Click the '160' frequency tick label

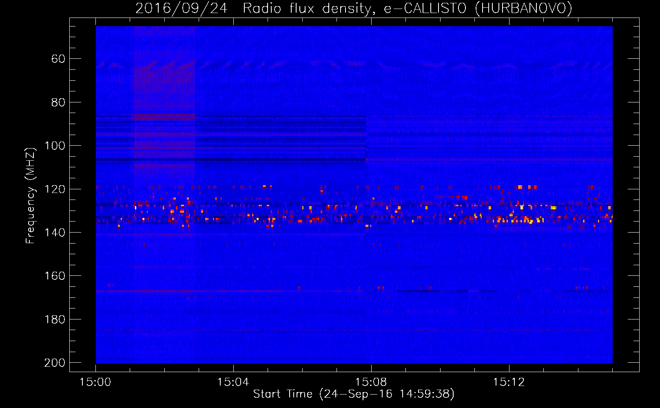tap(55, 276)
